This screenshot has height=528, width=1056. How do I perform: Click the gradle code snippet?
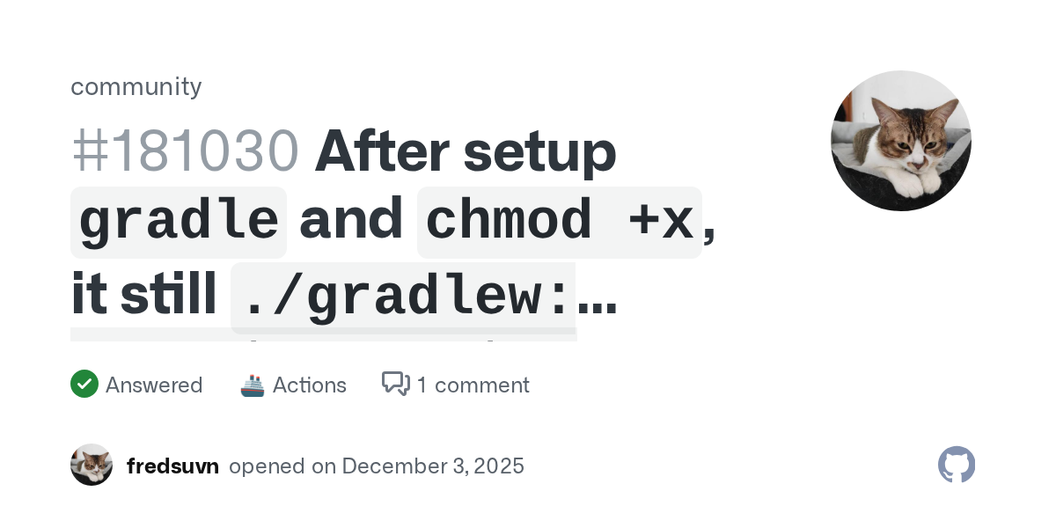pos(179,222)
